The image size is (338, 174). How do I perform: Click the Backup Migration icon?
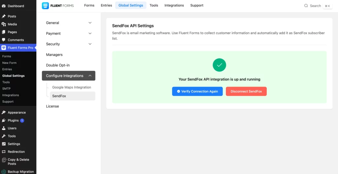point(4,172)
